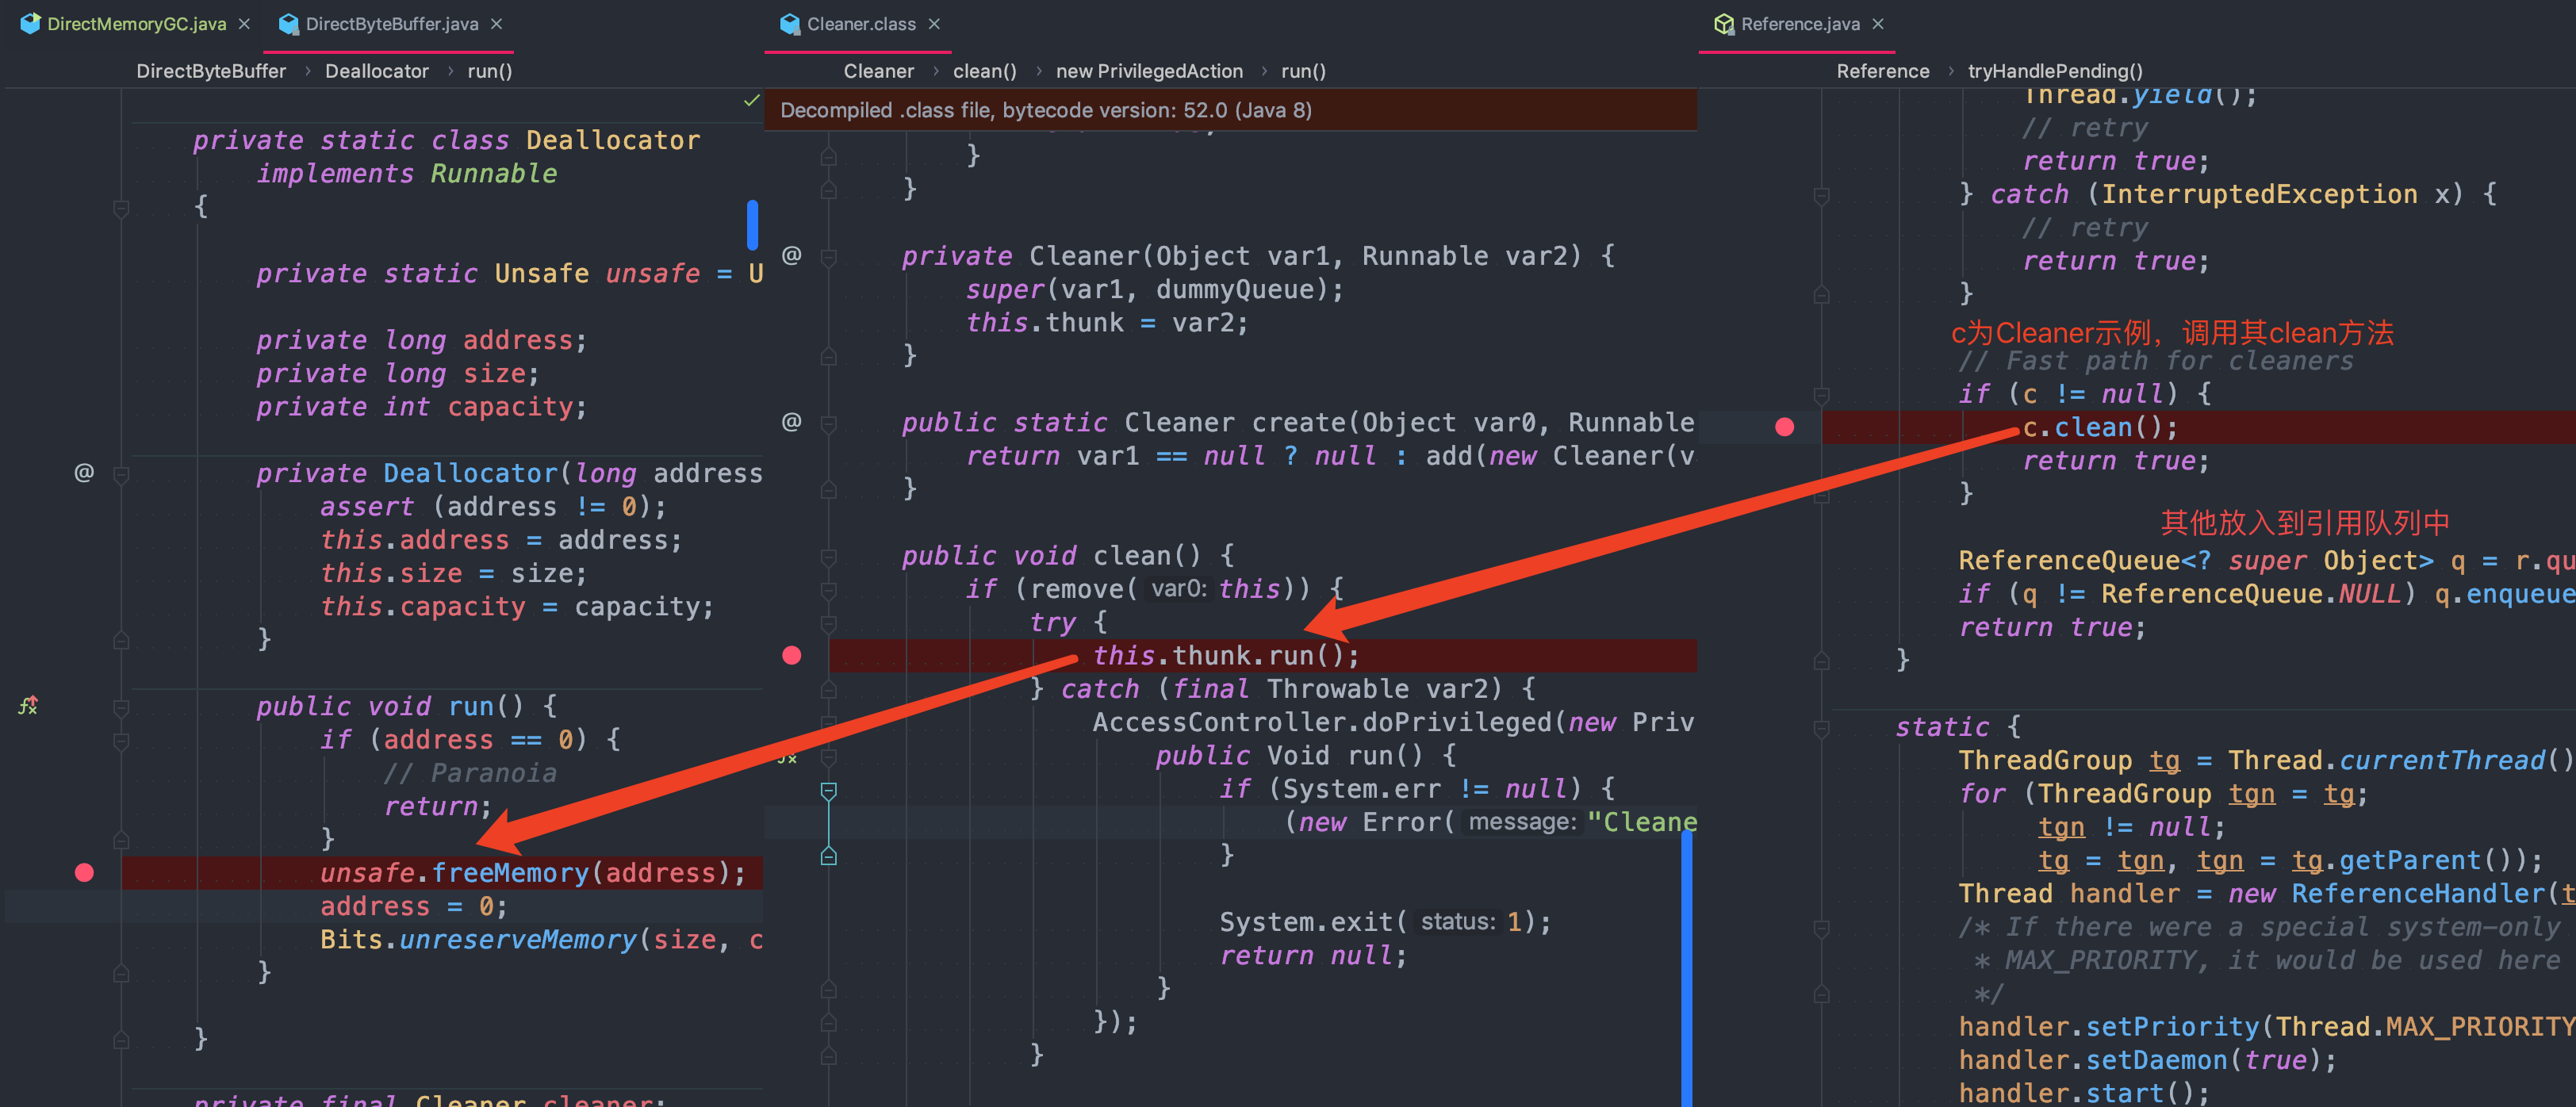Click the @ gutter icon beside private Cleaner constructor
Image resolution: width=2576 pixels, height=1107 pixels.
pyautogui.click(x=791, y=255)
